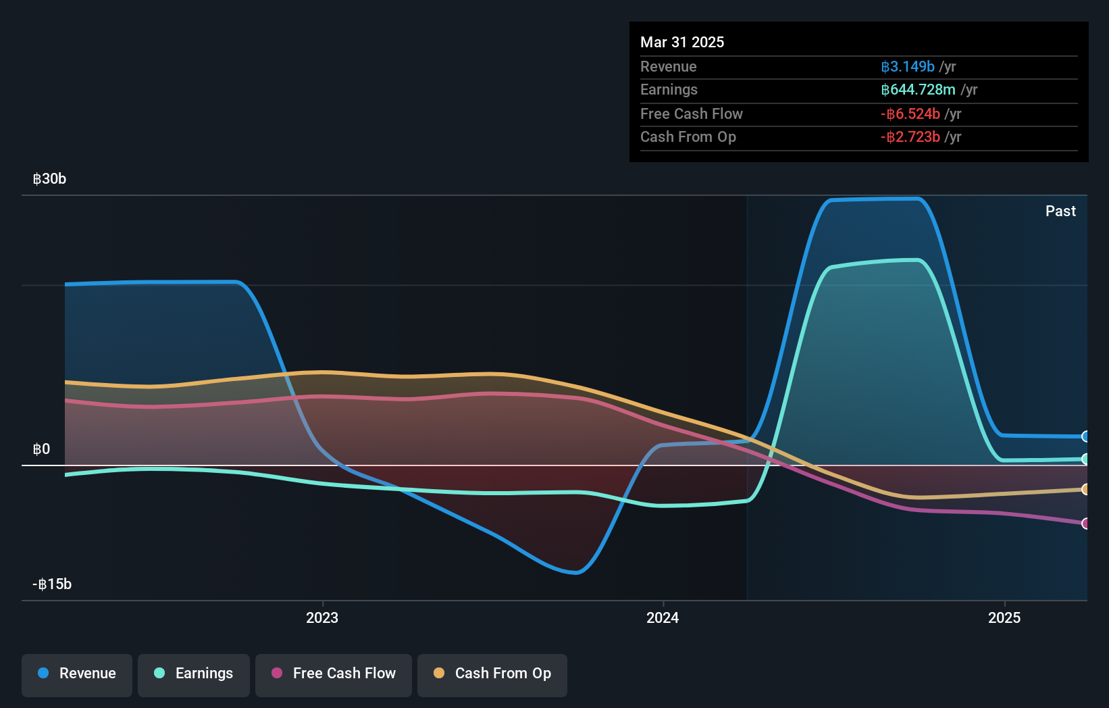Screen dimensions: 1109x708
Task: Click the ฿644.728m earnings value
Action: [x=918, y=90]
